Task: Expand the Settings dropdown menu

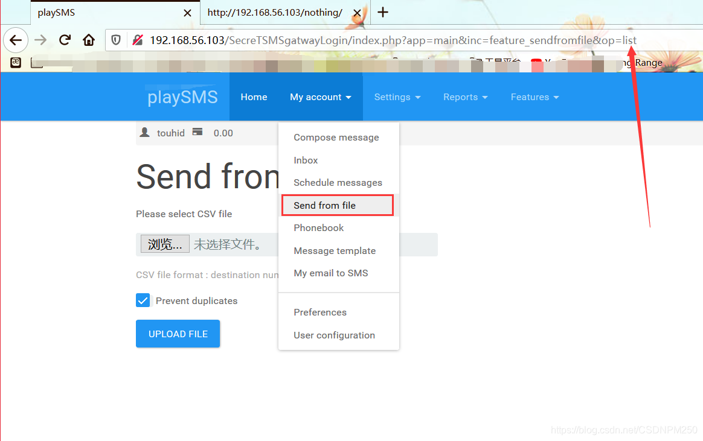Action: (x=397, y=97)
